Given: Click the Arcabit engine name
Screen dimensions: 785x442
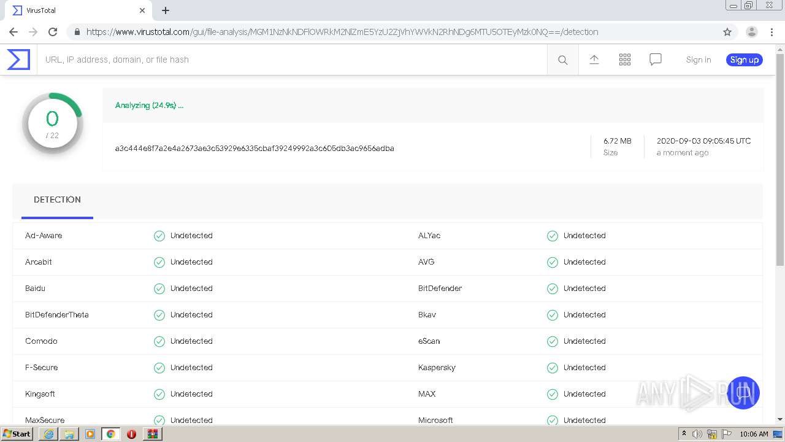Looking at the screenshot, I should point(39,262).
